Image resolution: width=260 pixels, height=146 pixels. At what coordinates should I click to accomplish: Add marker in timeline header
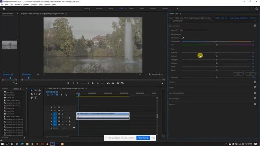[x=62, y=95]
